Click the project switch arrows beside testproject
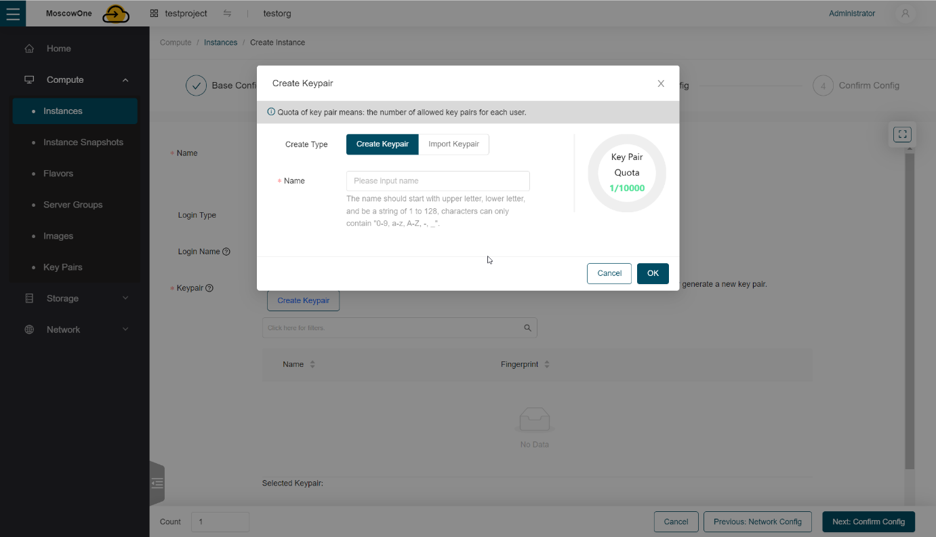 tap(227, 13)
